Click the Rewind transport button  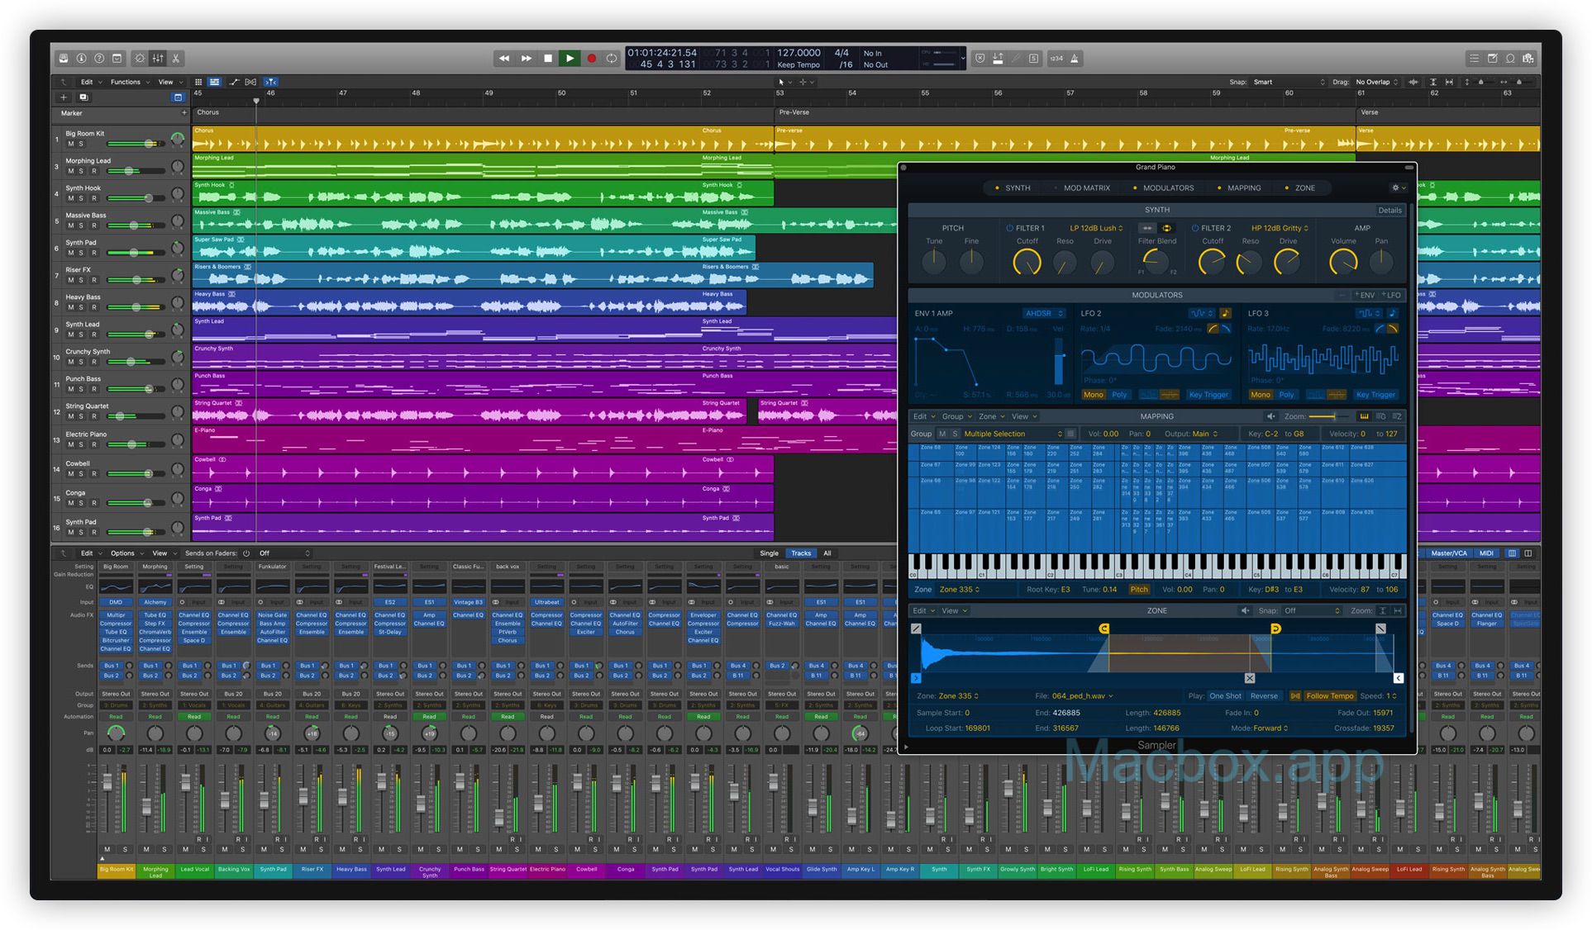coord(504,59)
